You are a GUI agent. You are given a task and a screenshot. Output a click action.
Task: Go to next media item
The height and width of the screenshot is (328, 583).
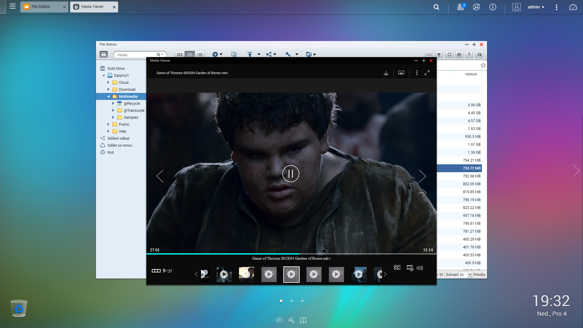[x=422, y=176]
